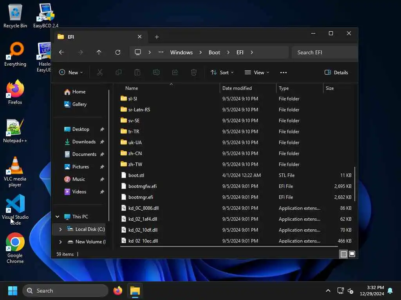Sort by Type column header
401x300 pixels.
[x=300, y=88]
